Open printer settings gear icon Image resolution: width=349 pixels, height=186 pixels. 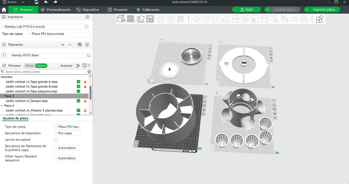click(x=87, y=17)
